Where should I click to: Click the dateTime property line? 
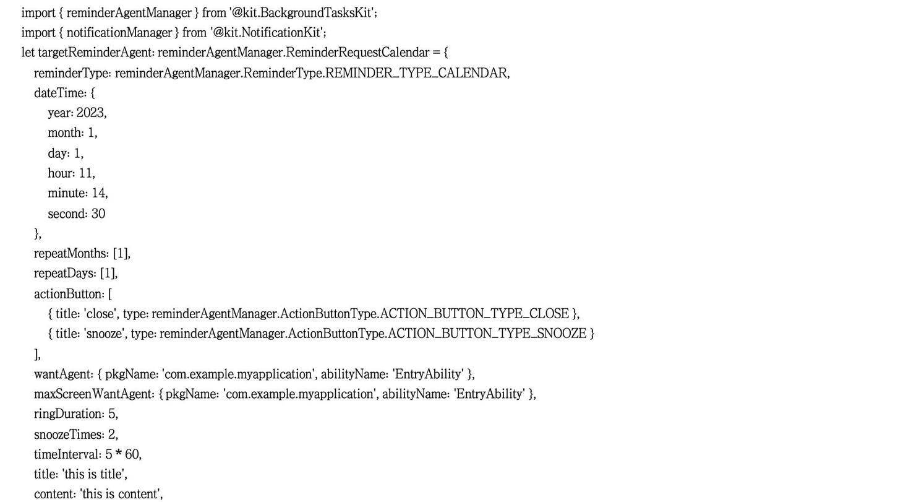64,93
